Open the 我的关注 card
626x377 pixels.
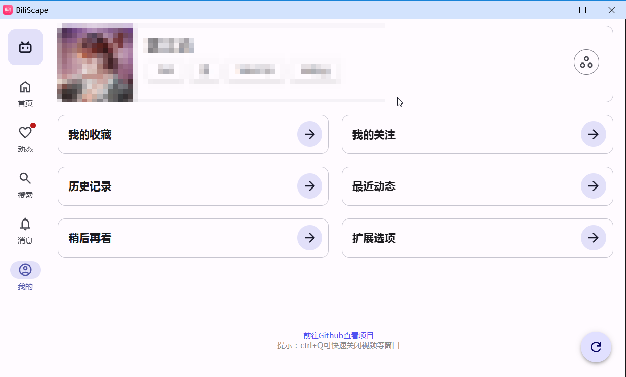[477, 134]
